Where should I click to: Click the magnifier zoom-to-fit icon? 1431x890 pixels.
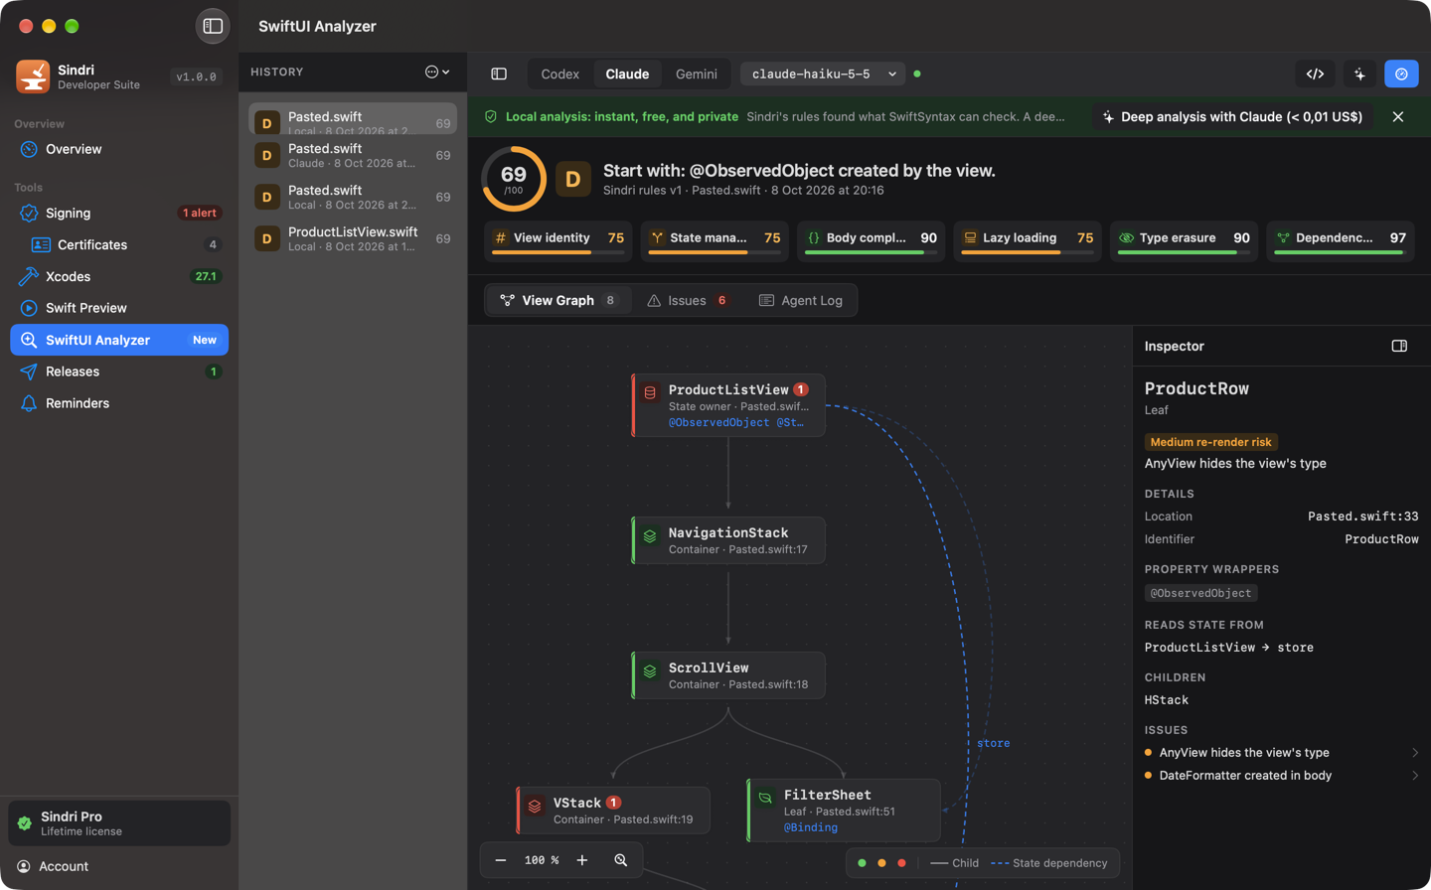point(621,860)
